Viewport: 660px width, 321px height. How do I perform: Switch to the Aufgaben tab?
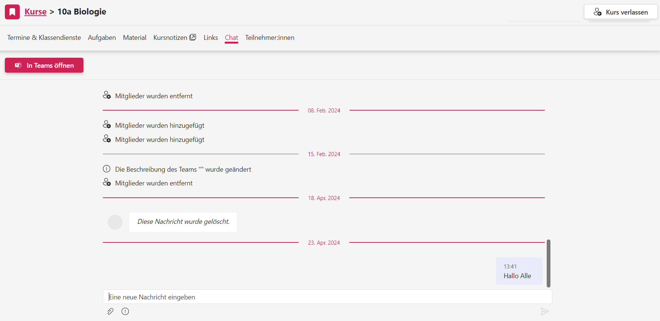coord(102,38)
